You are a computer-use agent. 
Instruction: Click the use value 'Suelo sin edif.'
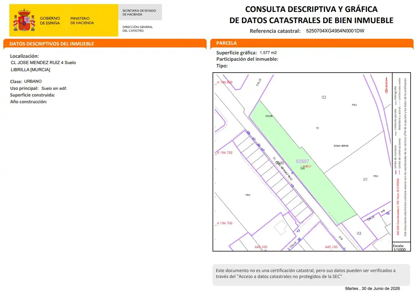[x=54, y=88]
